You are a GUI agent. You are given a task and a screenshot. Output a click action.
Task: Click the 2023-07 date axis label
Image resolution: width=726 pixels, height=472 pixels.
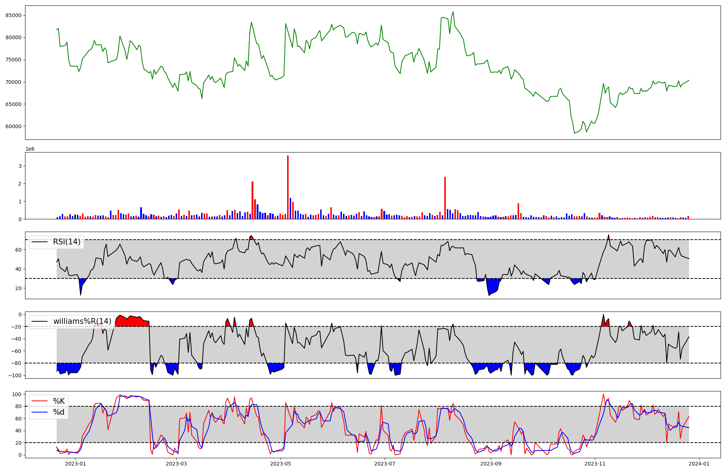(x=384, y=464)
